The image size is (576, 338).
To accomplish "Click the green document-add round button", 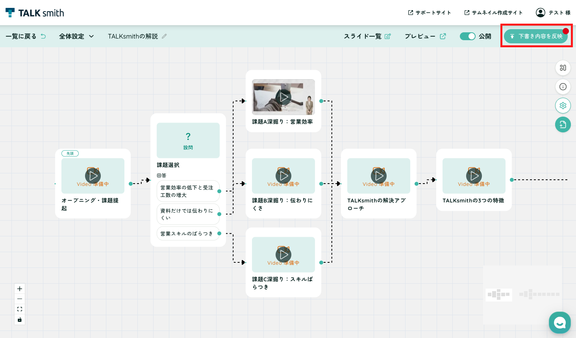I will (x=563, y=124).
